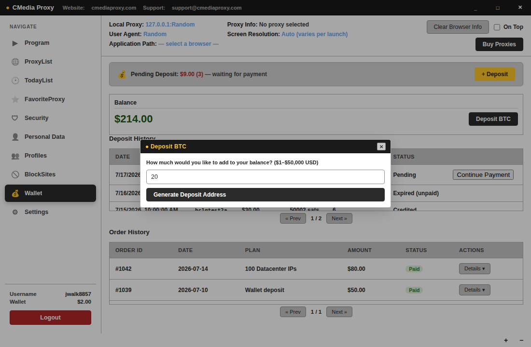Click the Personal Data person icon
Screen dimensions: 531x347
coord(15,137)
